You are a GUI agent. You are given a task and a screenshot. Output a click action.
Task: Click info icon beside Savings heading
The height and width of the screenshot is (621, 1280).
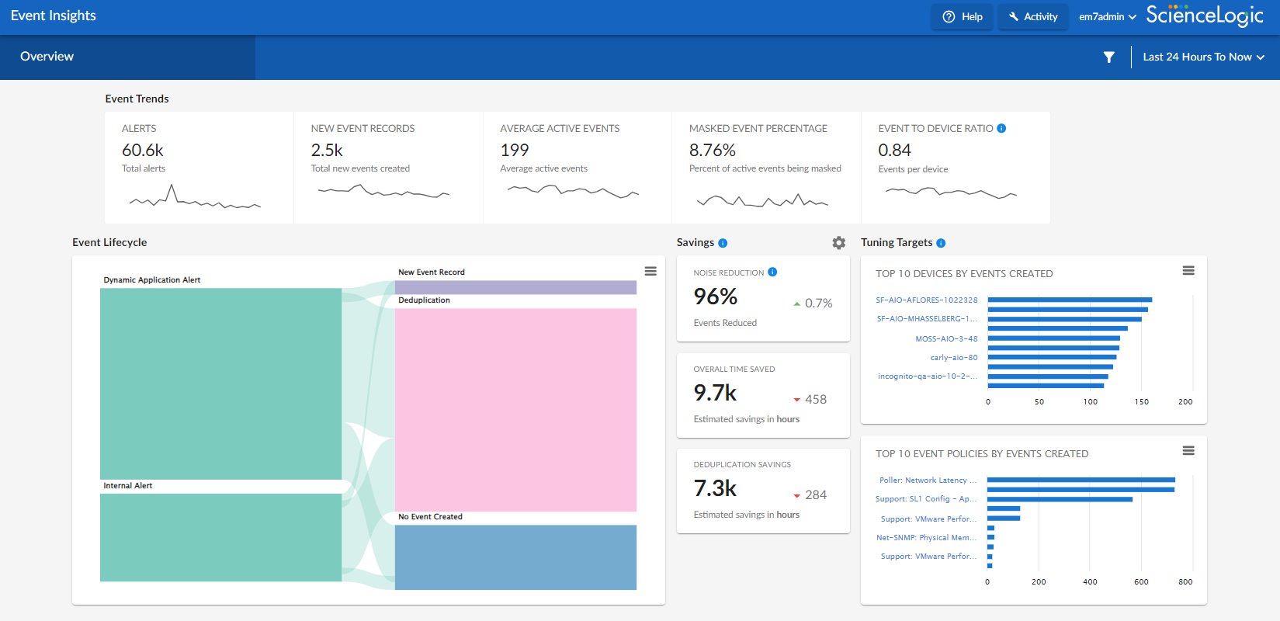point(723,243)
